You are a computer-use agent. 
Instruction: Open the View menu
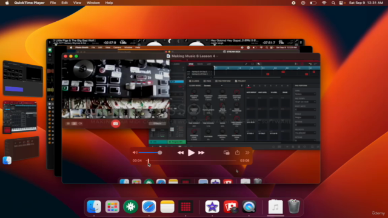pyautogui.click(x=77, y=2)
